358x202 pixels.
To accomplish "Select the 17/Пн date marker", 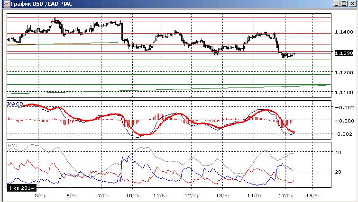I will [x=286, y=196].
